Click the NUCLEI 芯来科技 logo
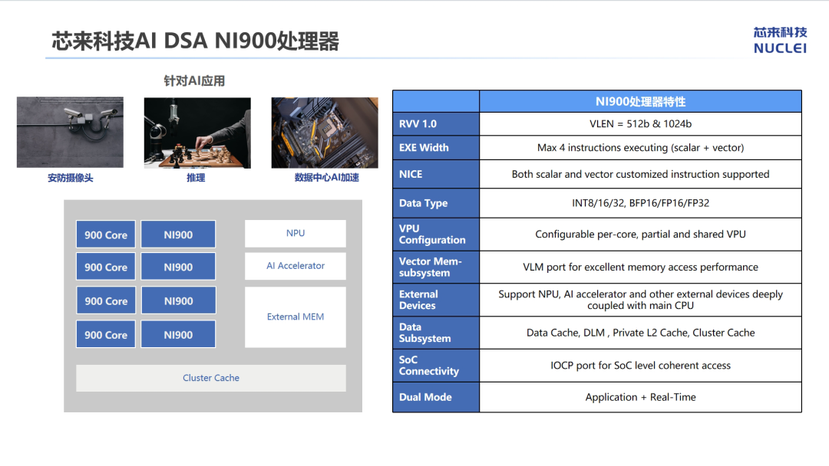 [x=780, y=40]
